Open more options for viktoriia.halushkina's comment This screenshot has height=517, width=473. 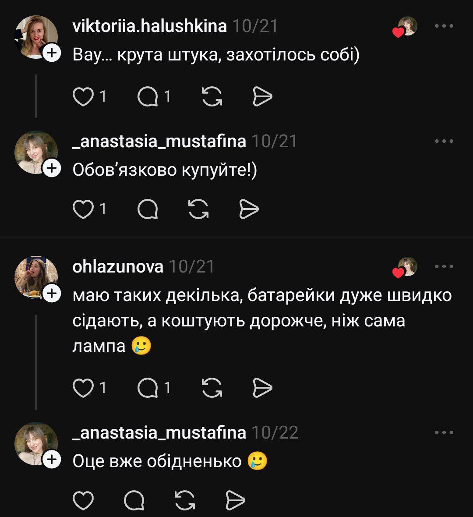tap(444, 26)
